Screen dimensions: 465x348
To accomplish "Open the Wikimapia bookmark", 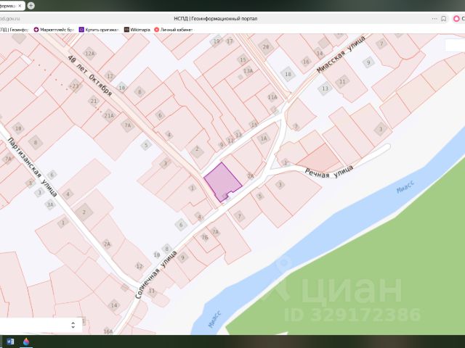I will click(137, 30).
